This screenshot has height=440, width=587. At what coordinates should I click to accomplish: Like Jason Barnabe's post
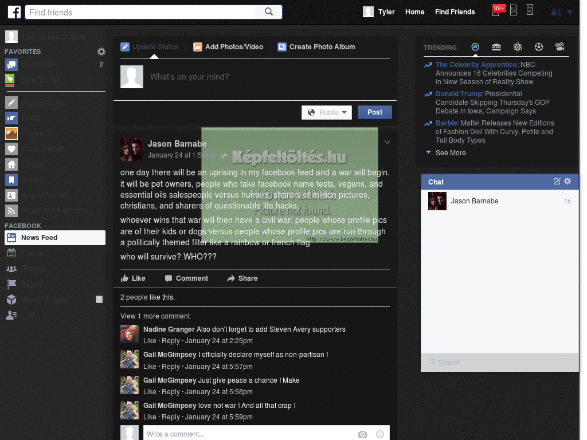pyautogui.click(x=133, y=278)
